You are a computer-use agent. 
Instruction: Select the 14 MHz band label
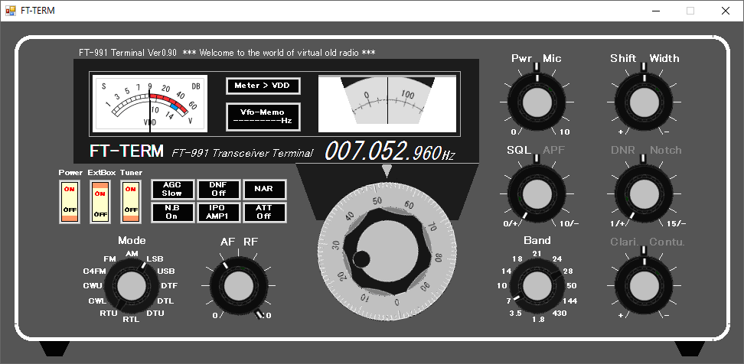pos(506,271)
